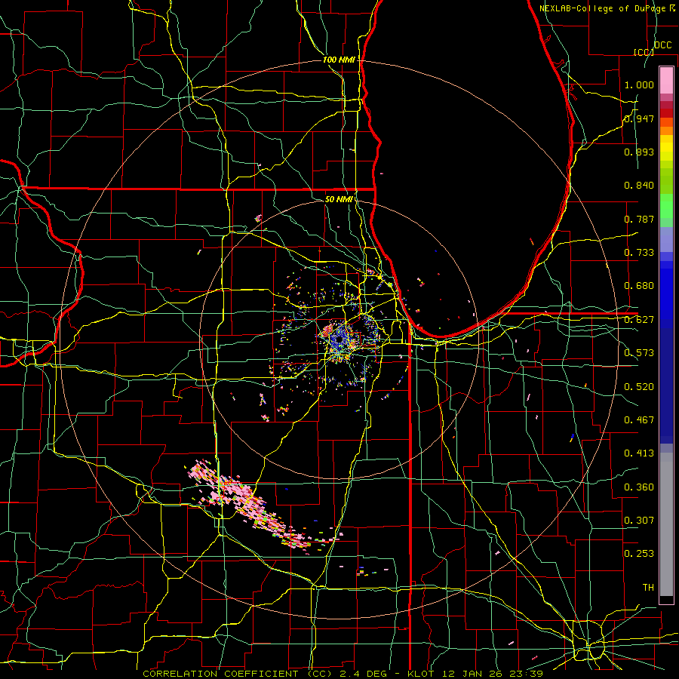This screenshot has height=679, width=679.
Task: Click the 0.947 color scale value
Action: [639, 118]
